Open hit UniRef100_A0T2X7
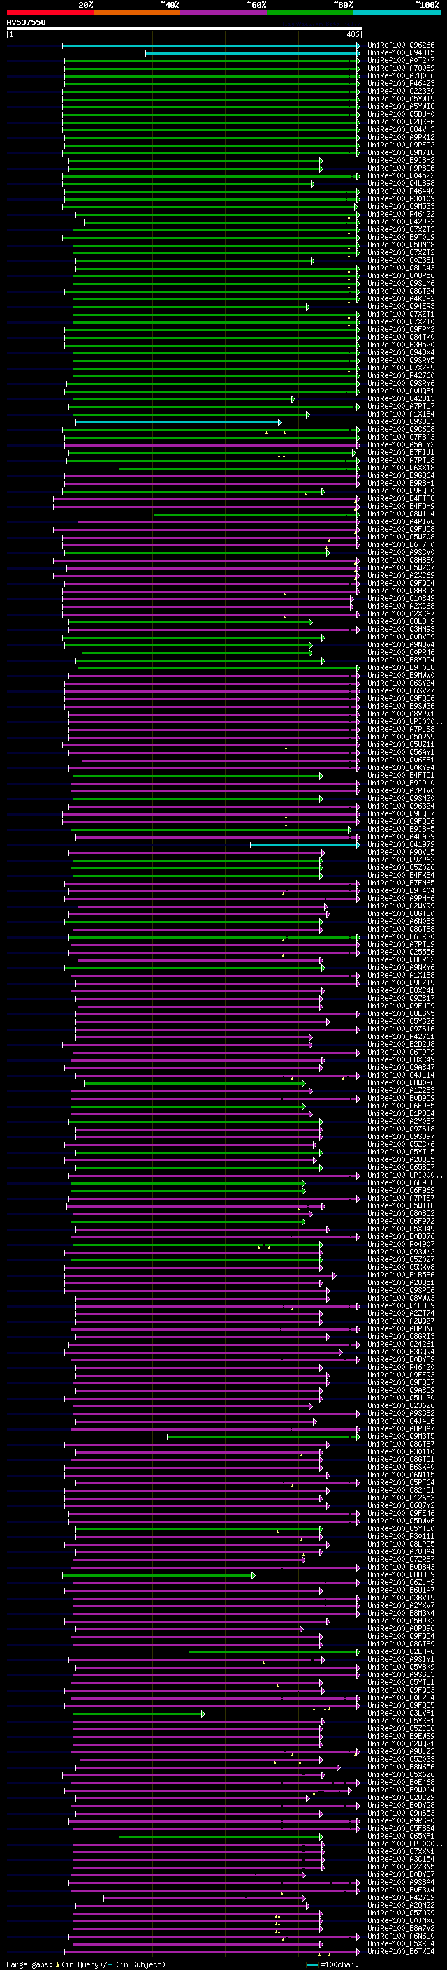447x1970 pixels. pyautogui.click(x=401, y=60)
